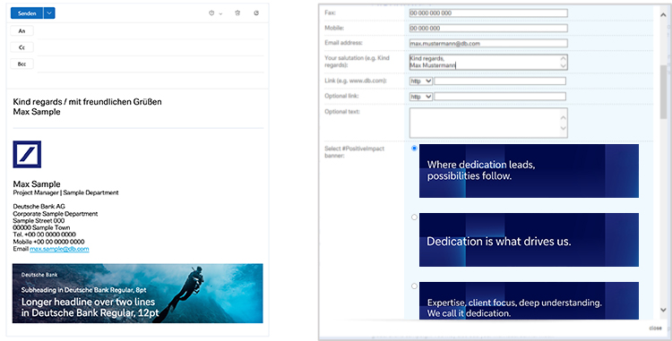This screenshot has width=672, height=341.
Task: Open the max.sample@db.com email link
Action: [59, 249]
